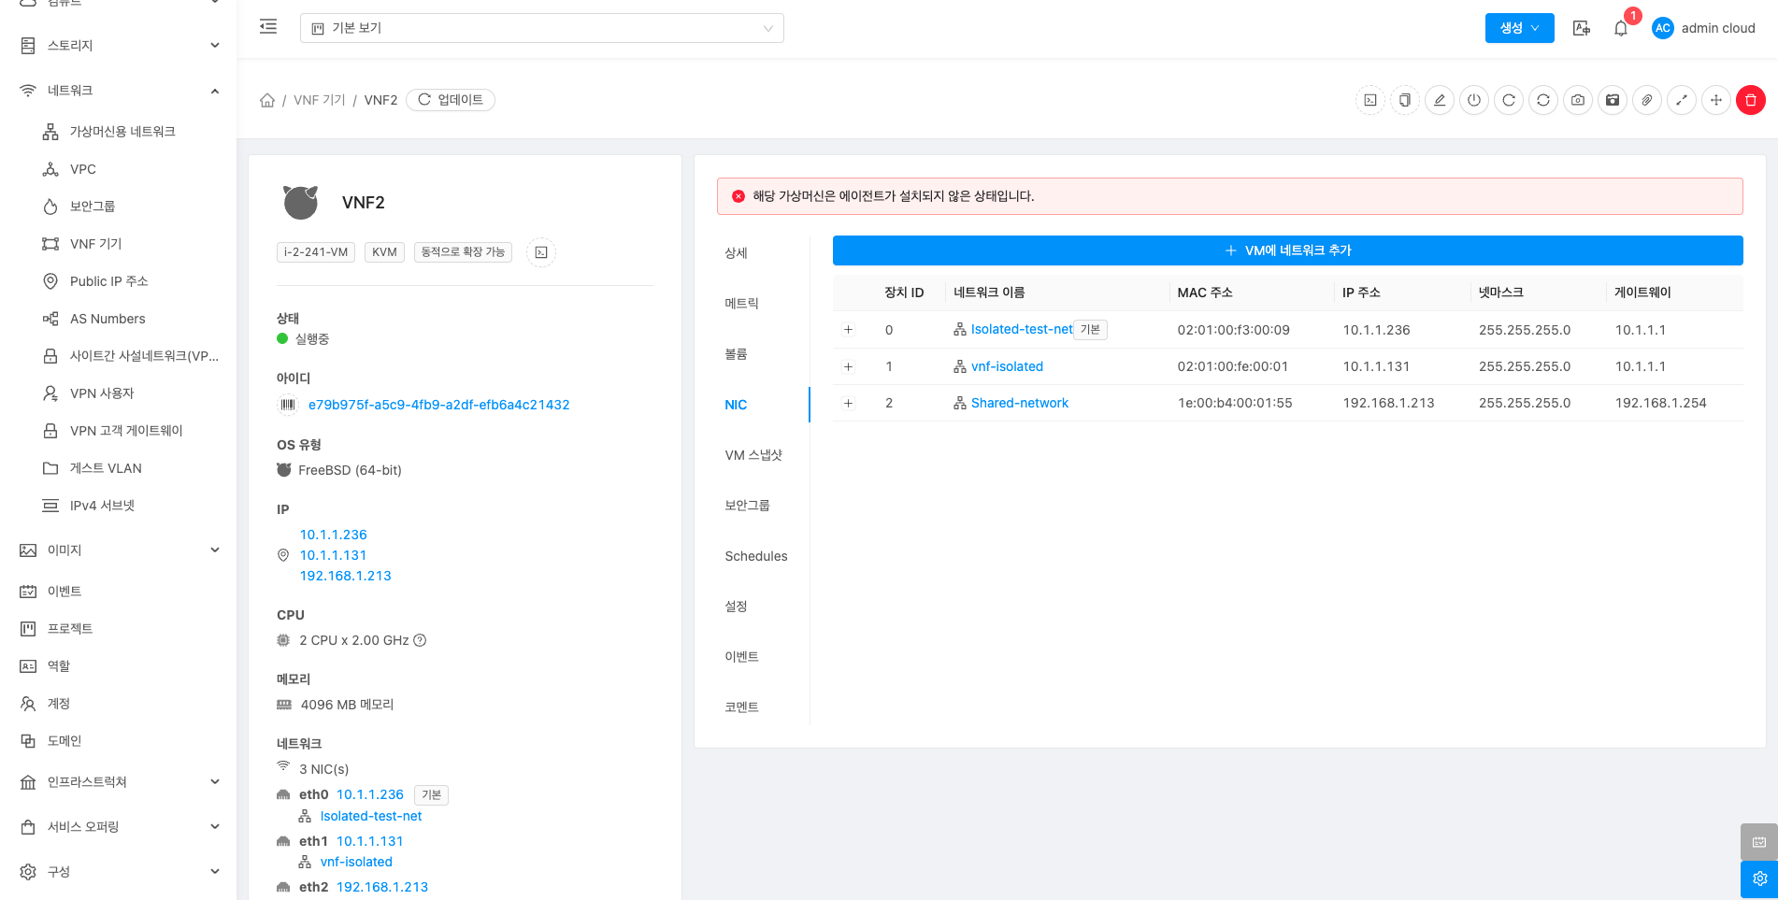The height and width of the screenshot is (900, 1778).
Task: Click the camera VM snapshot icon
Action: [x=1578, y=100]
